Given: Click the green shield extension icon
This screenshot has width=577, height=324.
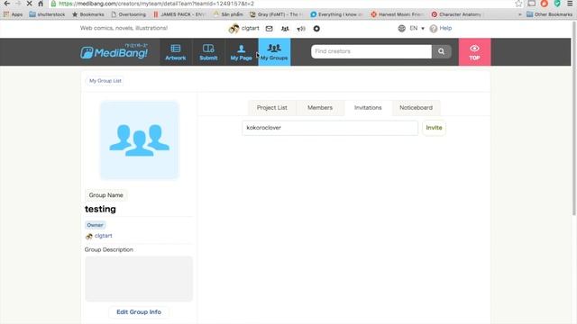Looking at the screenshot, I should pos(557,4).
